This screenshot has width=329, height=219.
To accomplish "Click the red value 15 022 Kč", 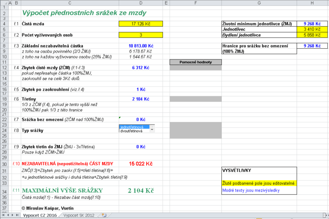I will coord(141,164).
